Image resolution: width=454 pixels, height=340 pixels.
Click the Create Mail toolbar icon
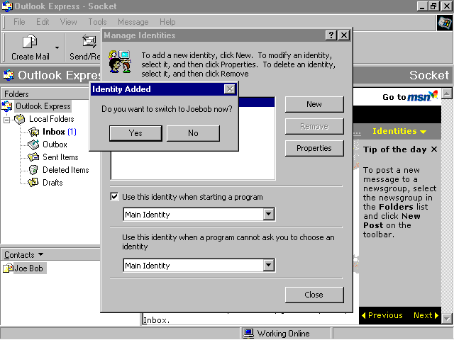(30, 42)
